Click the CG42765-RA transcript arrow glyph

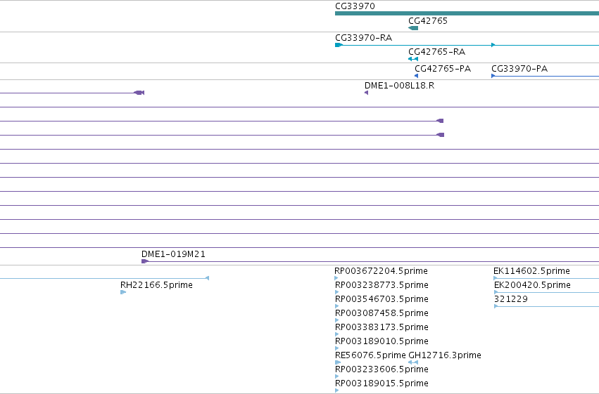[x=413, y=59]
